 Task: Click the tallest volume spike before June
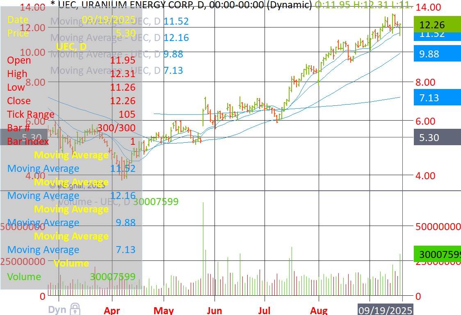(x=203, y=246)
